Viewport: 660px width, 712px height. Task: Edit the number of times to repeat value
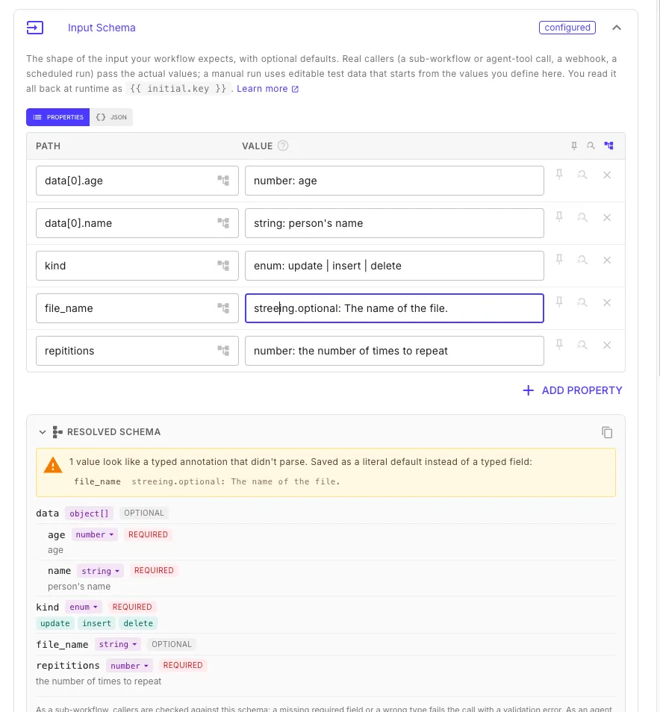click(x=394, y=351)
